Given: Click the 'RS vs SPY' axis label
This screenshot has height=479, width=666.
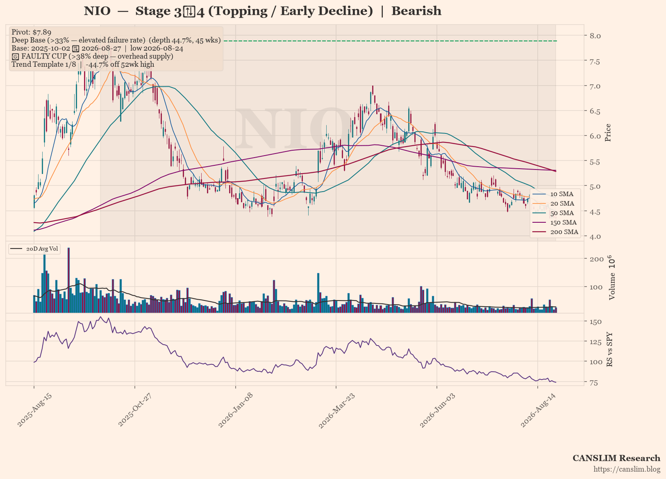Looking at the screenshot, I should [x=609, y=349].
